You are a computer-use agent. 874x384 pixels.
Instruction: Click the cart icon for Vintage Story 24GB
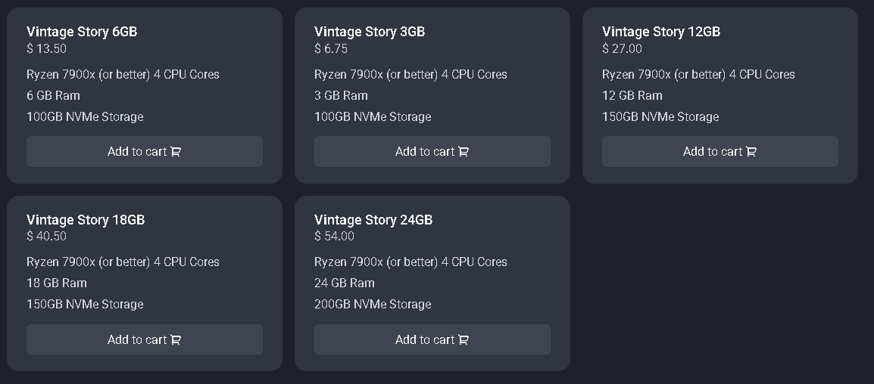(464, 340)
